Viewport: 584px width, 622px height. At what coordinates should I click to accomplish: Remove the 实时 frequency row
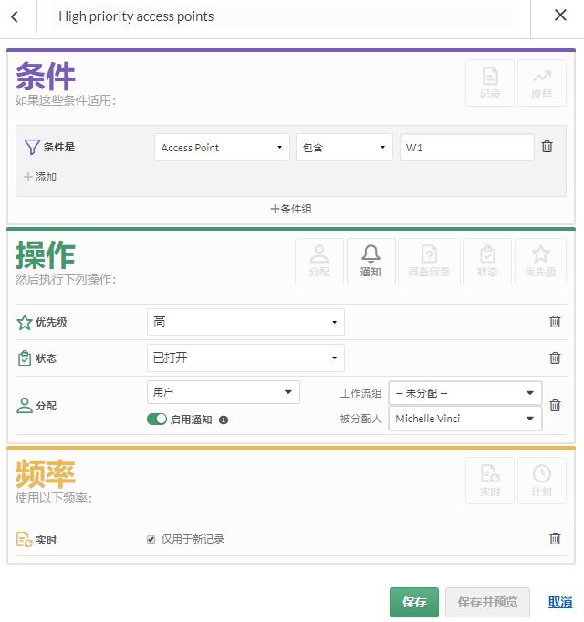[x=554, y=539]
